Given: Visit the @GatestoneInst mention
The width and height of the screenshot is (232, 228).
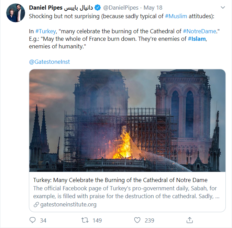Looking at the screenshot, I should [49, 62].
